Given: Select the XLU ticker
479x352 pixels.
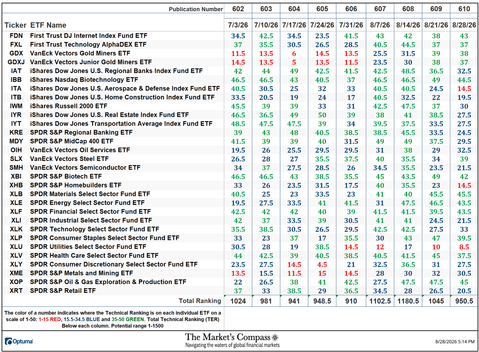Looking at the screenshot, I should [x=16, y=247].
